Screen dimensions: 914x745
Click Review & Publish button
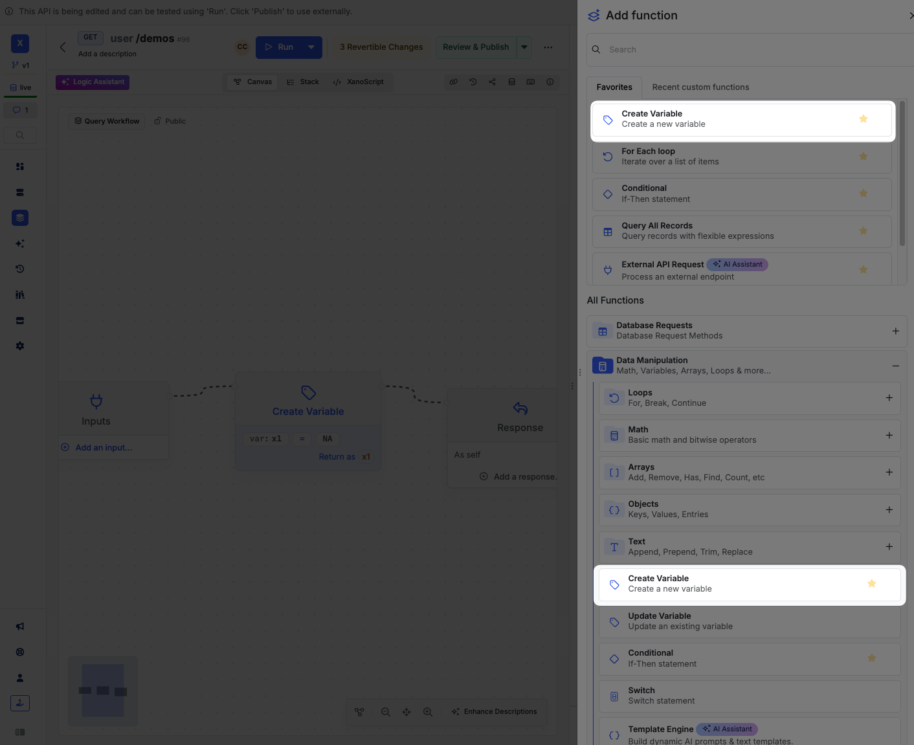[x=476, y=47]
